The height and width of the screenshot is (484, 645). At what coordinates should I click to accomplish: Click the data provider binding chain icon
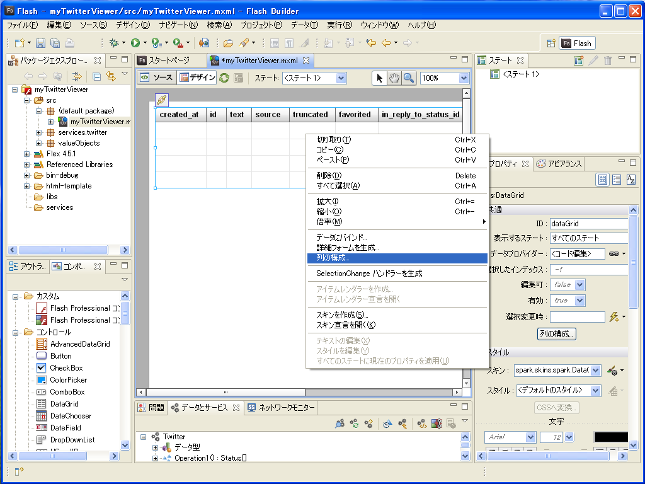pos(614,253)
